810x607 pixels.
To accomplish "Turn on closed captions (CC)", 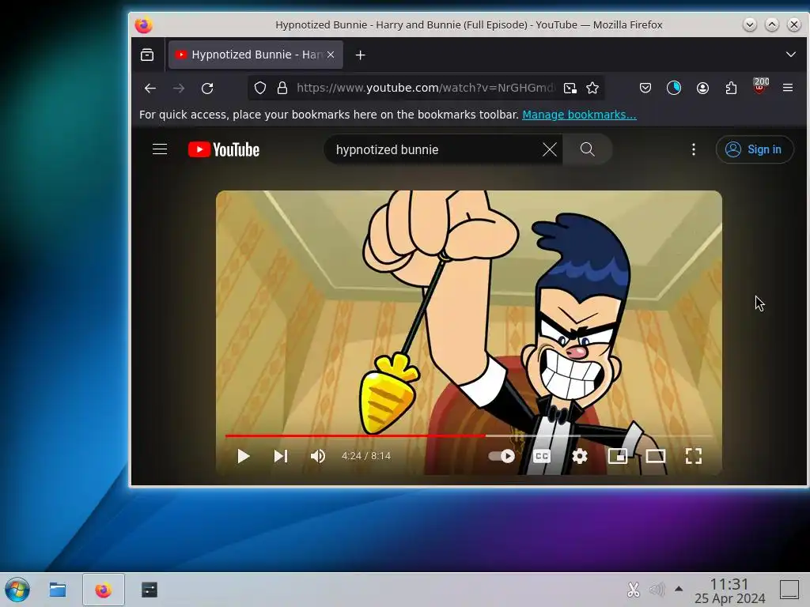I will [x=541, y=456].
